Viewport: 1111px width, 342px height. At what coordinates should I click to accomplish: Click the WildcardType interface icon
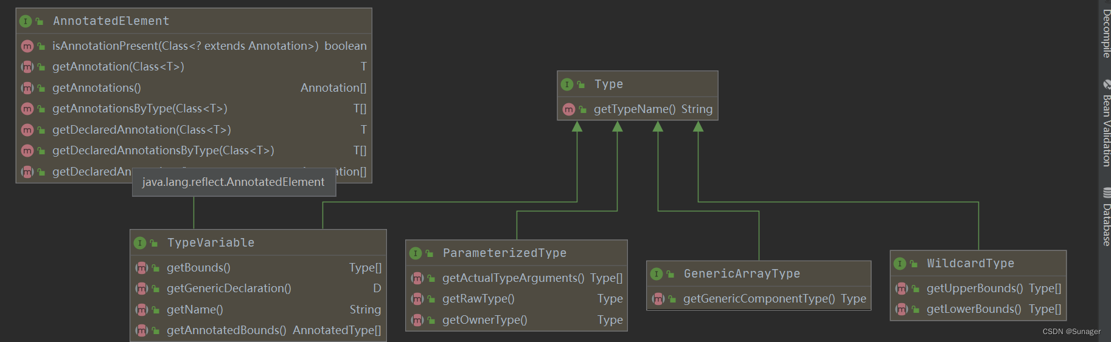click(900, 264)
